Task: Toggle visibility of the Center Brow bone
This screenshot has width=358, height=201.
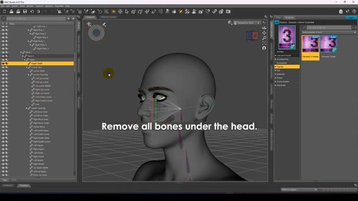Action: (3, 127)
